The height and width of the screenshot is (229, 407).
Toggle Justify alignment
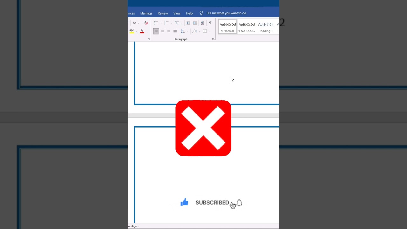pyautogui.click(x=175, y=31)
